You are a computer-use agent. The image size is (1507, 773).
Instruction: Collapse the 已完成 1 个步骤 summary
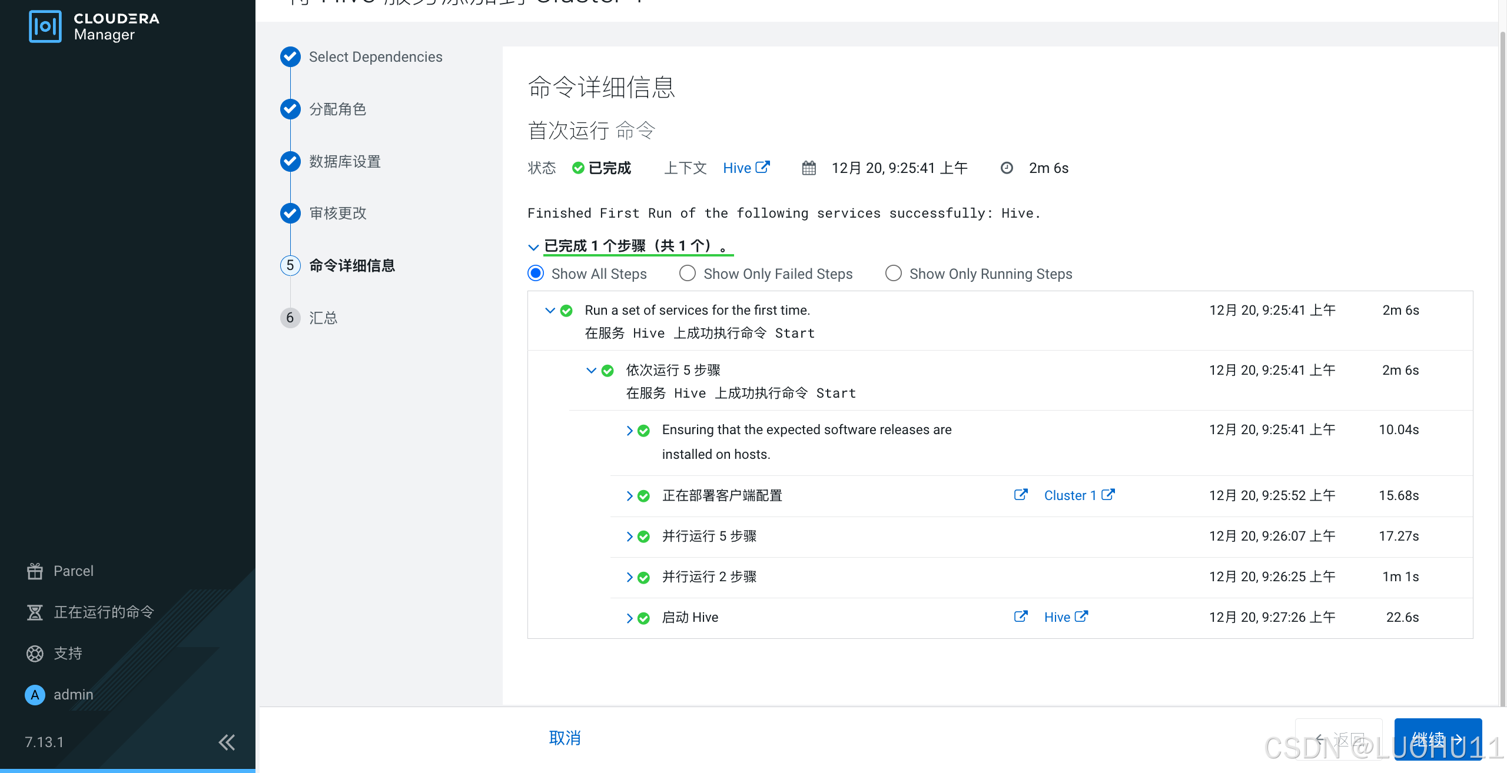point(533,247)
